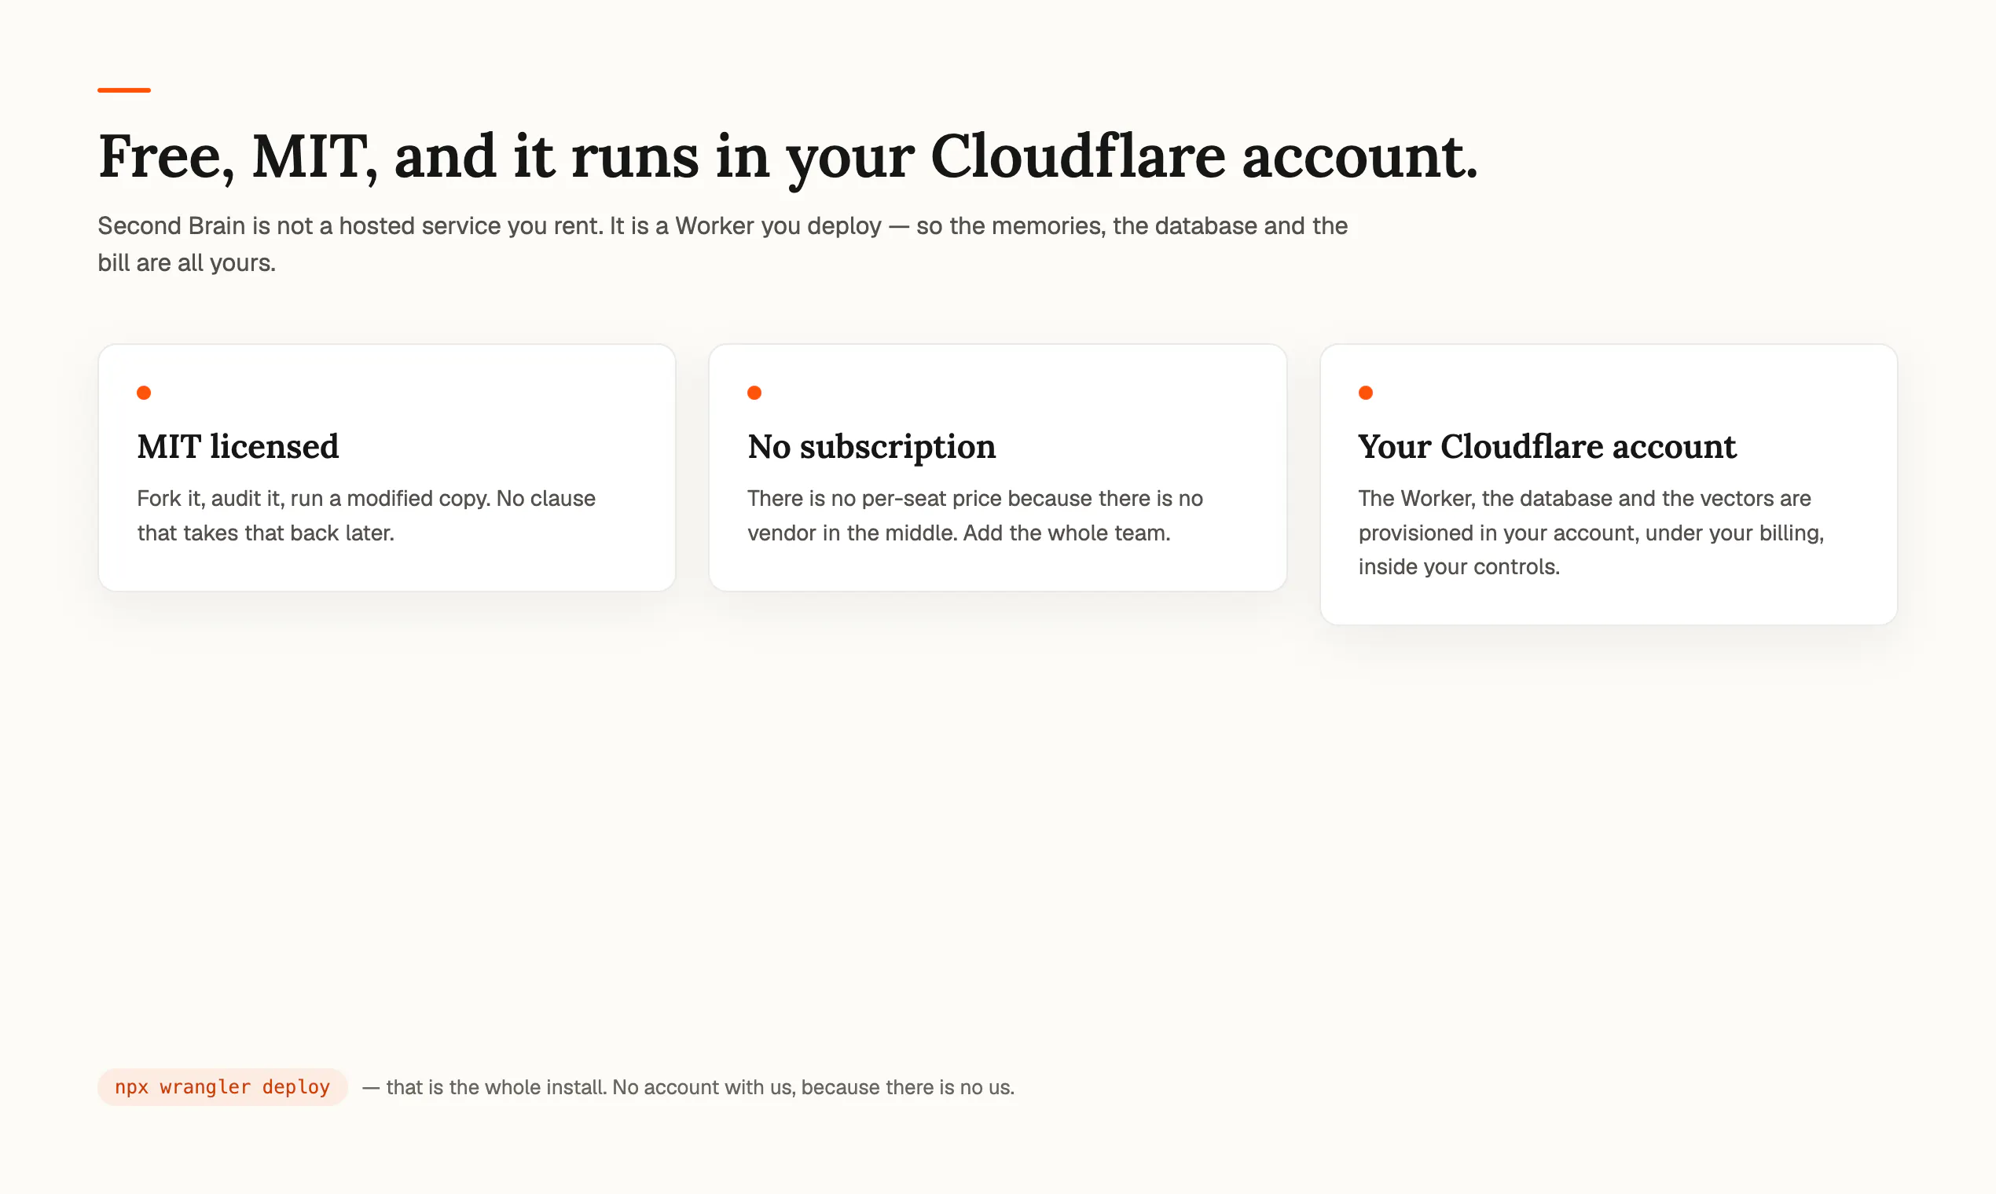Click the "No subscription" card title
Screen dimensions: 1996x1194
click(x=871, y=446)
